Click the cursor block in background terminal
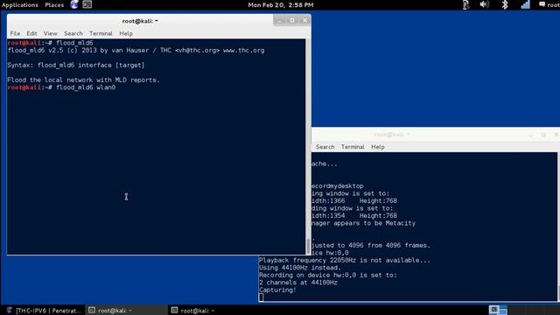The image size is (560, 315). [261, 297]
